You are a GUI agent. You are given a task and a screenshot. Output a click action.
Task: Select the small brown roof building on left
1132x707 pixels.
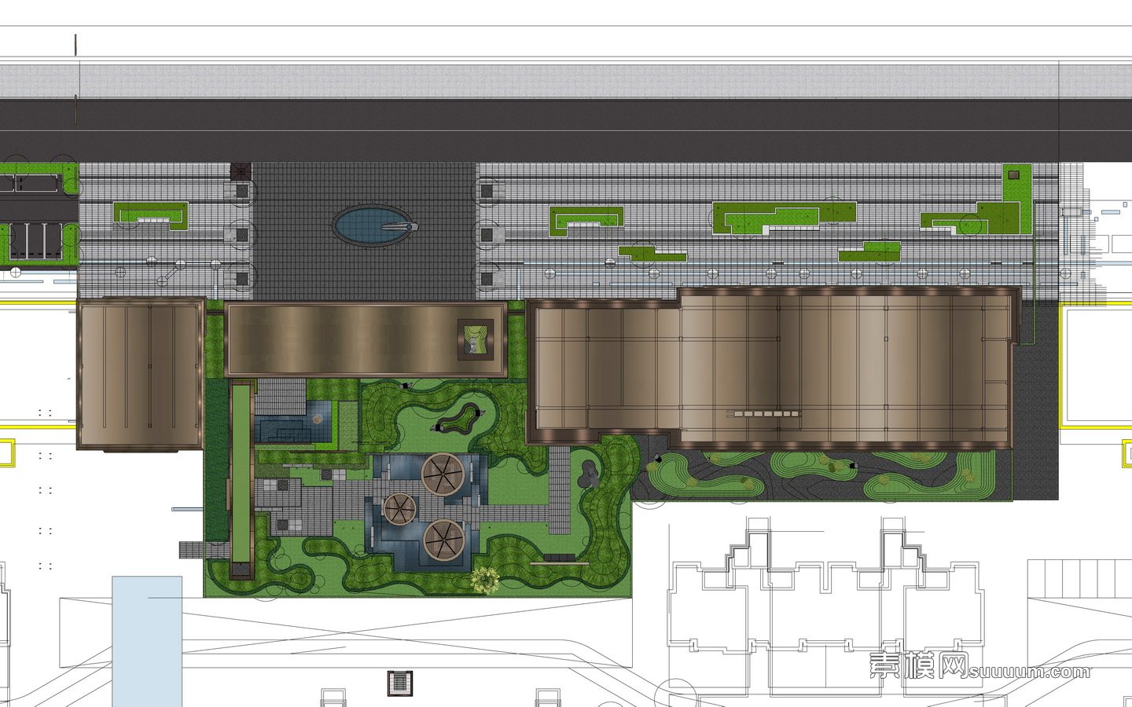140,373
